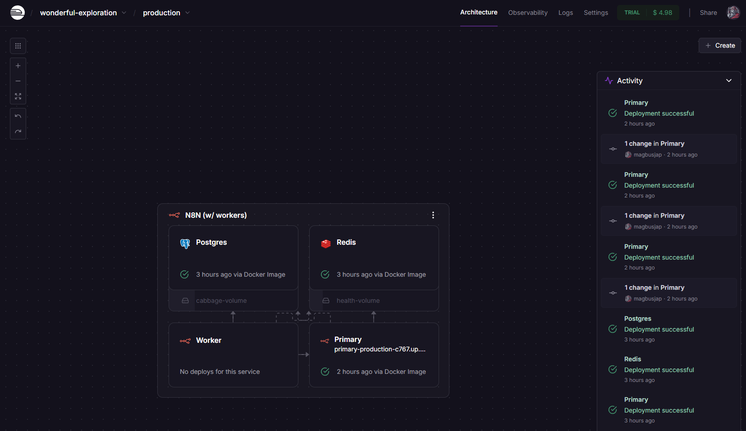Screen dimensions: 746x431
Task: Click the Create button
Action: (720, 45)
